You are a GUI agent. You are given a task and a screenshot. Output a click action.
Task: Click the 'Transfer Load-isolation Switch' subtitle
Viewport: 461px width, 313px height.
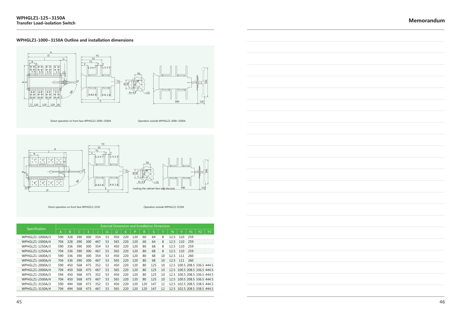pyautogui.click(x=46, y=23)
